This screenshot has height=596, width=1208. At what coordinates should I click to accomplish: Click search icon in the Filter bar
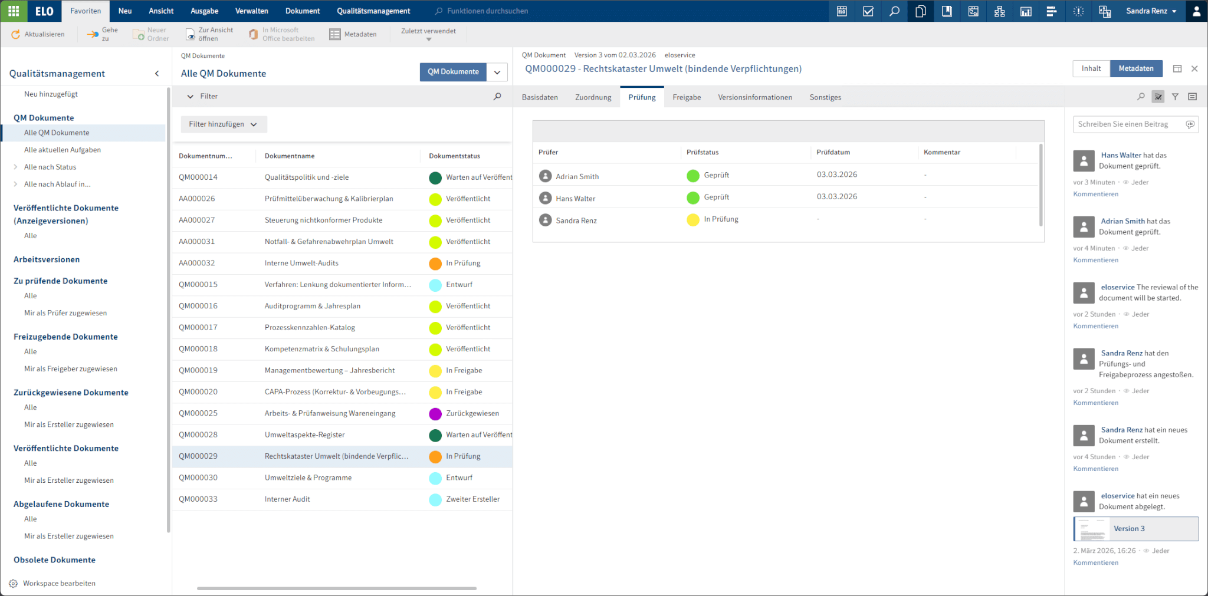(497, 96)
